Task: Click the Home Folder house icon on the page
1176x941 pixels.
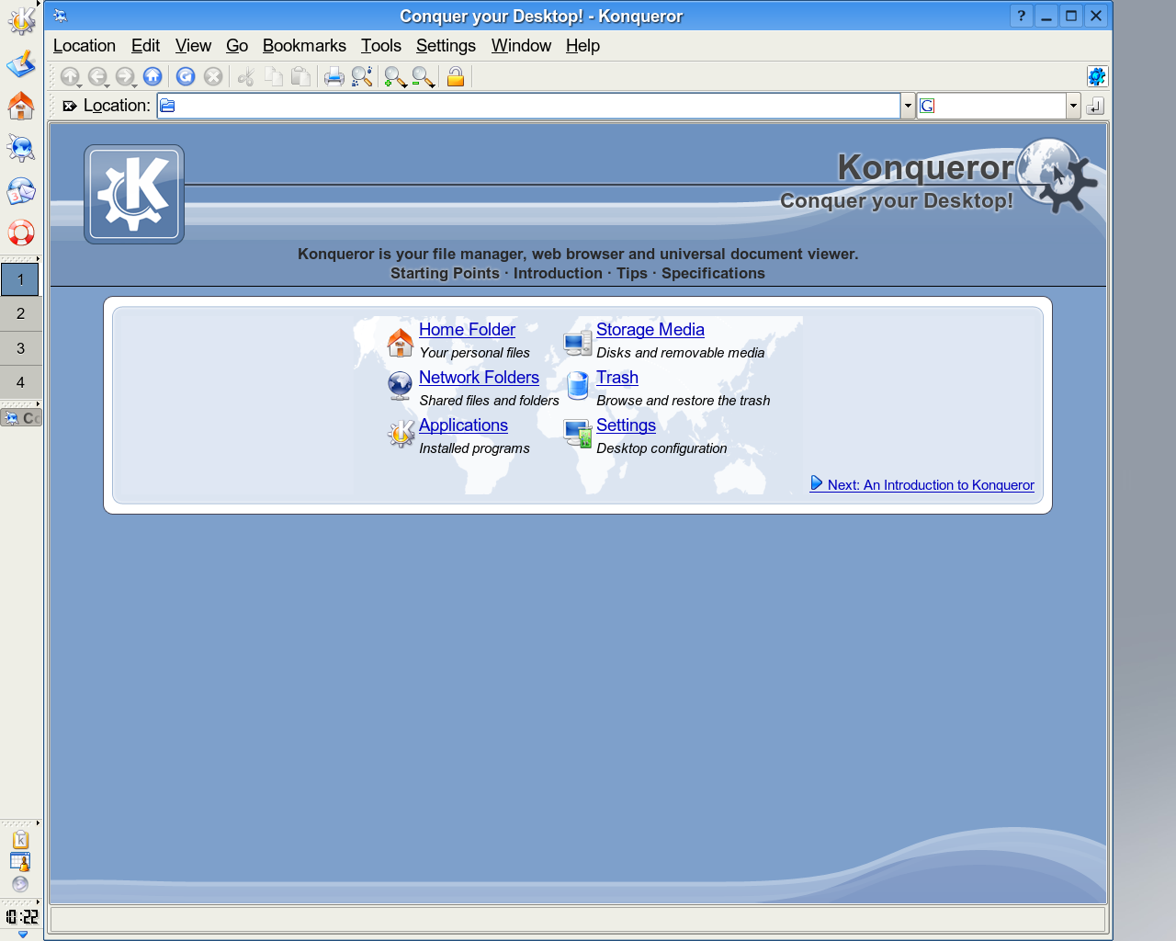Action: 401,342
